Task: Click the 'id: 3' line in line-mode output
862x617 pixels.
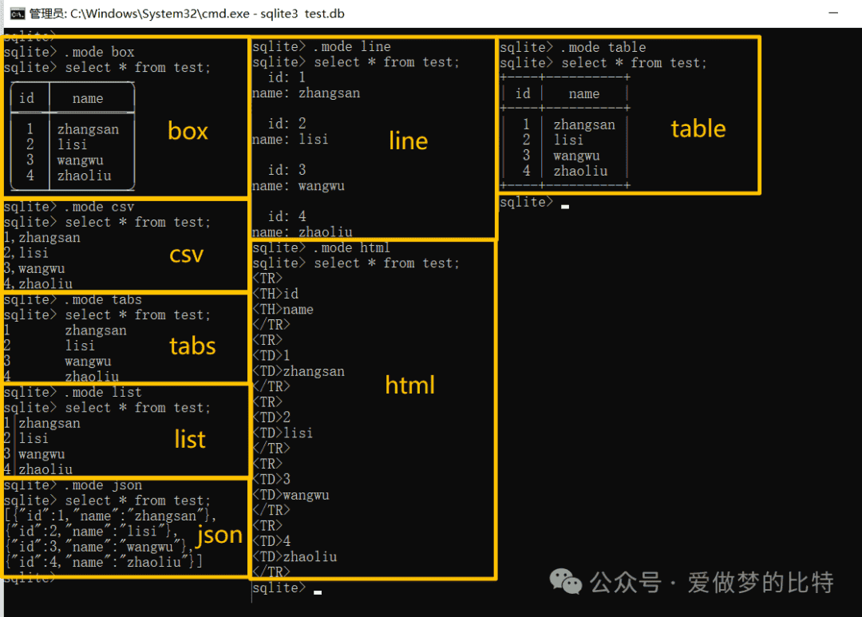Action: tap(287, 170)
